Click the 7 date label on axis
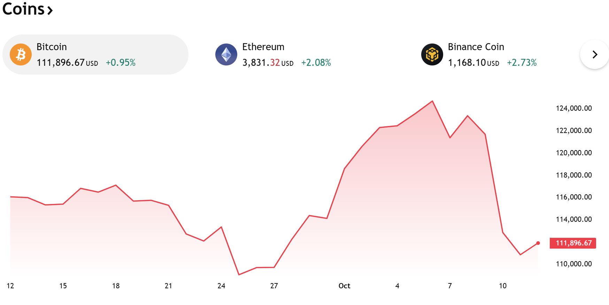 click(450, 286)
